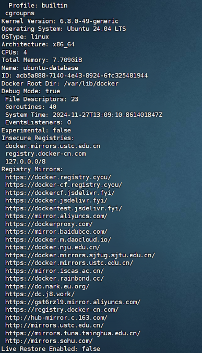Screen dimensions: 202x353
Task: Click the Kernel Version 6.8.0-49-generic line
Action: (x=60, y=21)
